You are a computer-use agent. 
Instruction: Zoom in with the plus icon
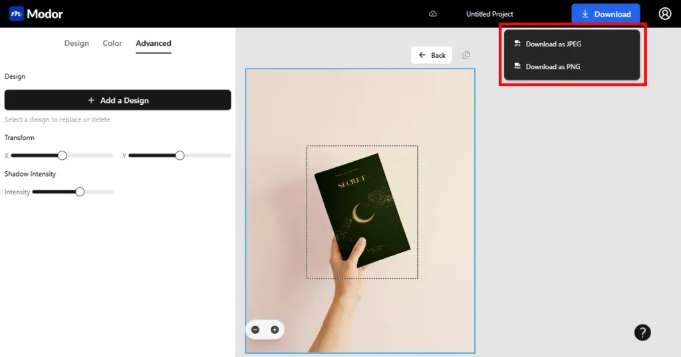[275, 330]
